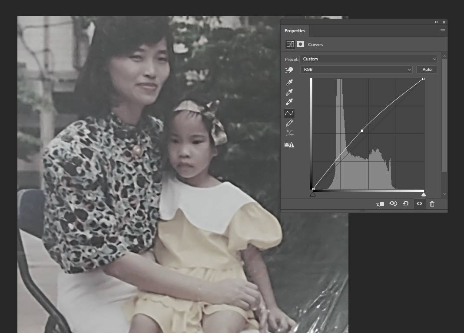Switch to the layer mask properties view
The image size is (464, 333).
[300, 44]
